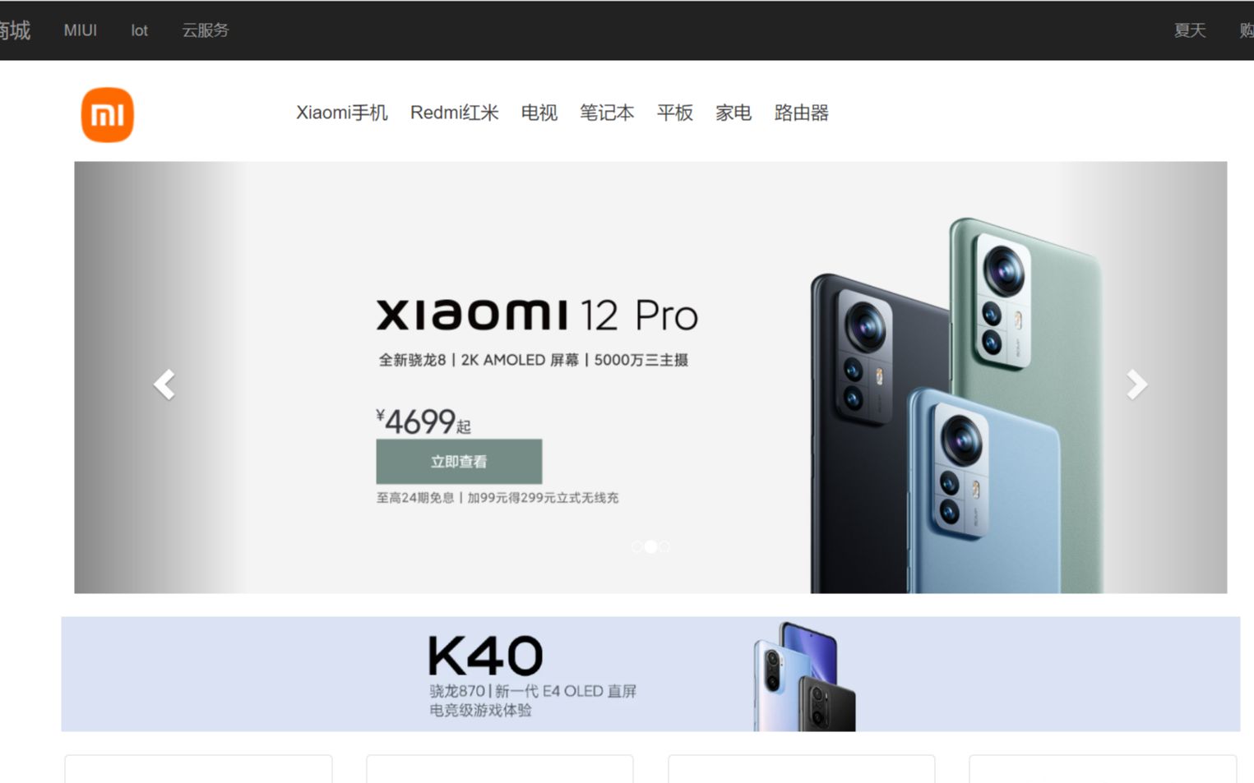Open the 家电 category
The image size is (1254, 783).
tap(733, 113)
